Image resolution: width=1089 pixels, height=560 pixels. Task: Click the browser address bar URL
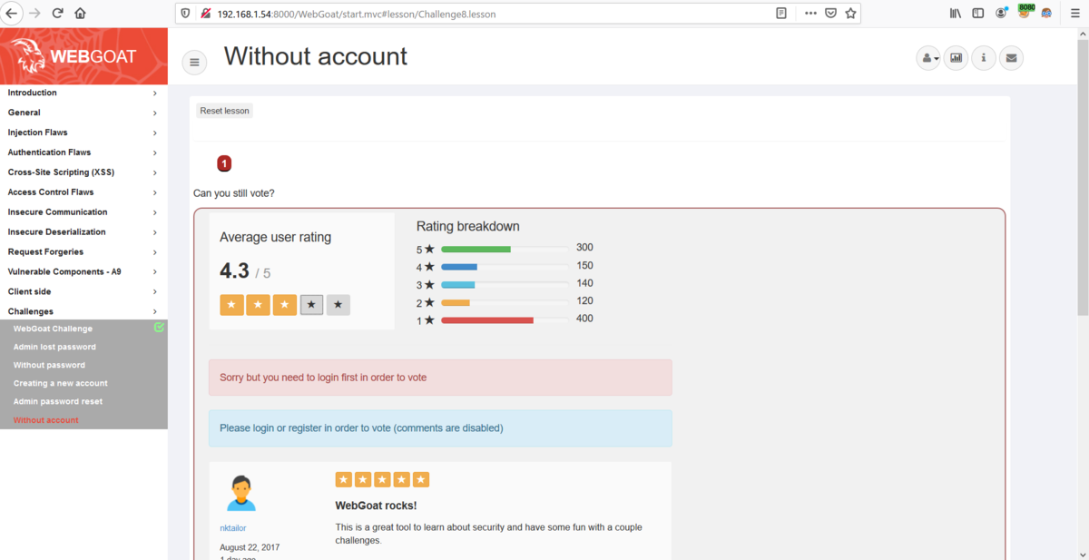click(x=357, y=14)
